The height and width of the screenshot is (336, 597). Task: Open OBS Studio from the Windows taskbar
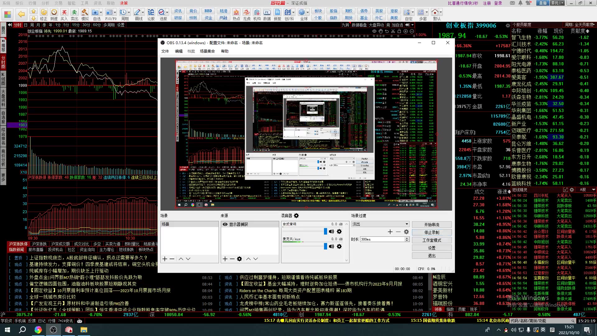53,330
